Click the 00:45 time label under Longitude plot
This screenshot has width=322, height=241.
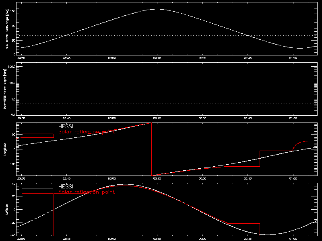(248, 178)
